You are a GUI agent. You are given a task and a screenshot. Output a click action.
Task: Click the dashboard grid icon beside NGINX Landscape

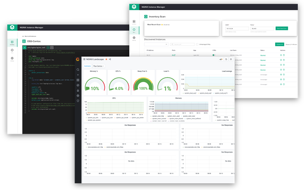click(x=84, y=59)
